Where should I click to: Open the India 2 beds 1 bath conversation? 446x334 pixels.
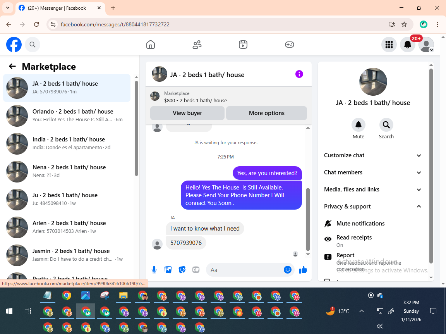67,143
